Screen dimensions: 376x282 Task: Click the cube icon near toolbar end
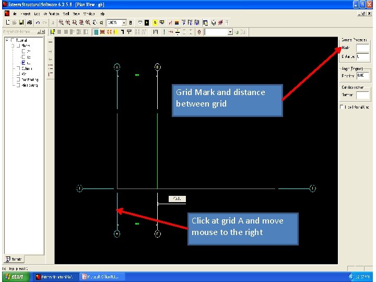(214, 22)
